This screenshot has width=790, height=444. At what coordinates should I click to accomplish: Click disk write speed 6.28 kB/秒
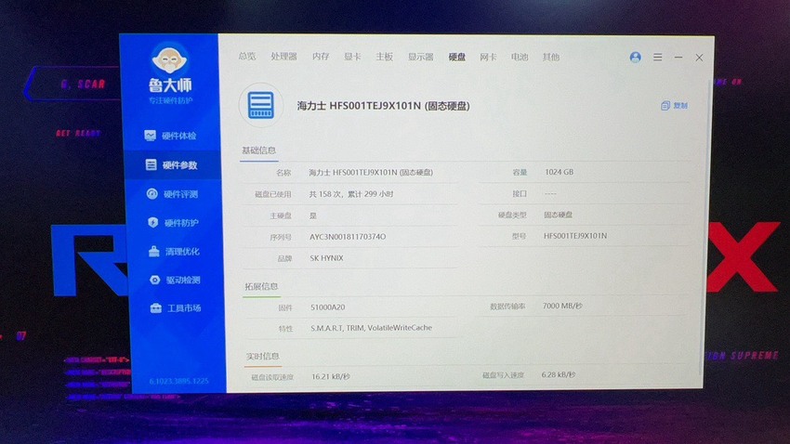559,374
